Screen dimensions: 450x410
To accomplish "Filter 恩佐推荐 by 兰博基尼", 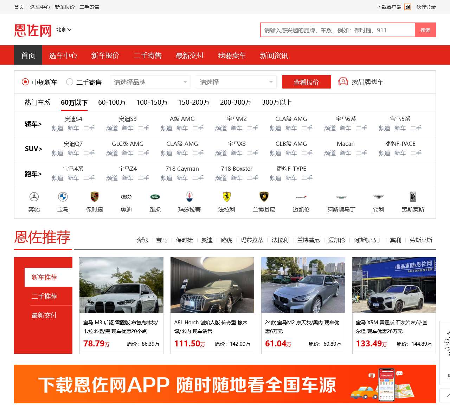I will 308,240.
